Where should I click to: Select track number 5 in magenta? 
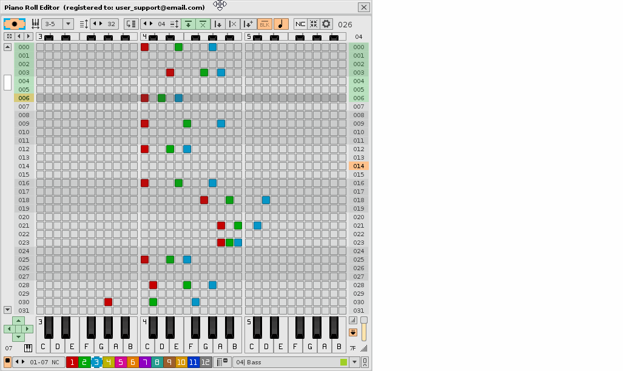(121, 362)
